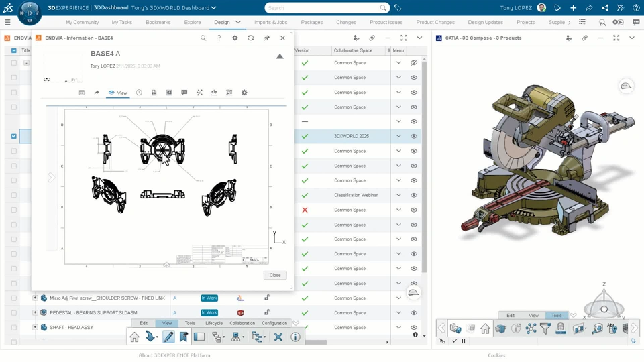This screenshot has width=644, height=362.
Task: Open search icon in the dashboard tab bar
Action: coord(602,23)
